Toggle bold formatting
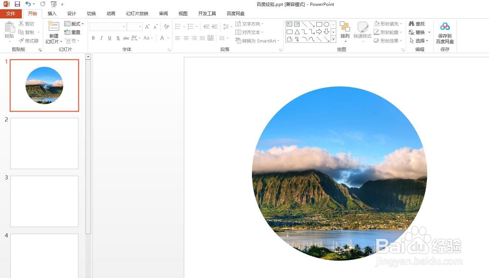 point(93,38)
